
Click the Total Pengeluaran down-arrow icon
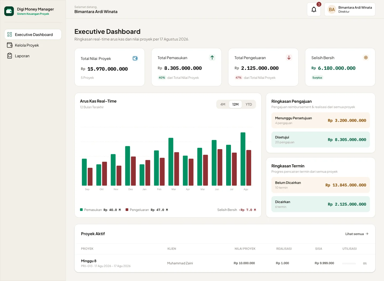click(289, 58)
